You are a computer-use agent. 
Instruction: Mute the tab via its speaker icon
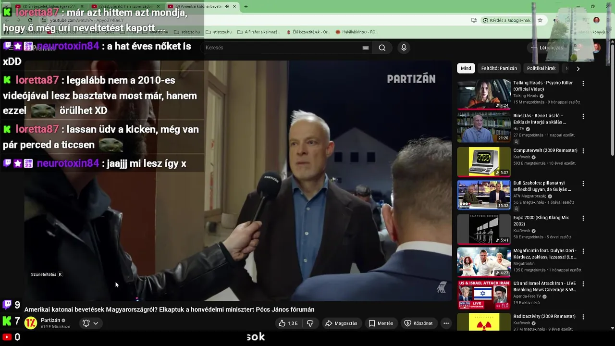coord(227,6)
